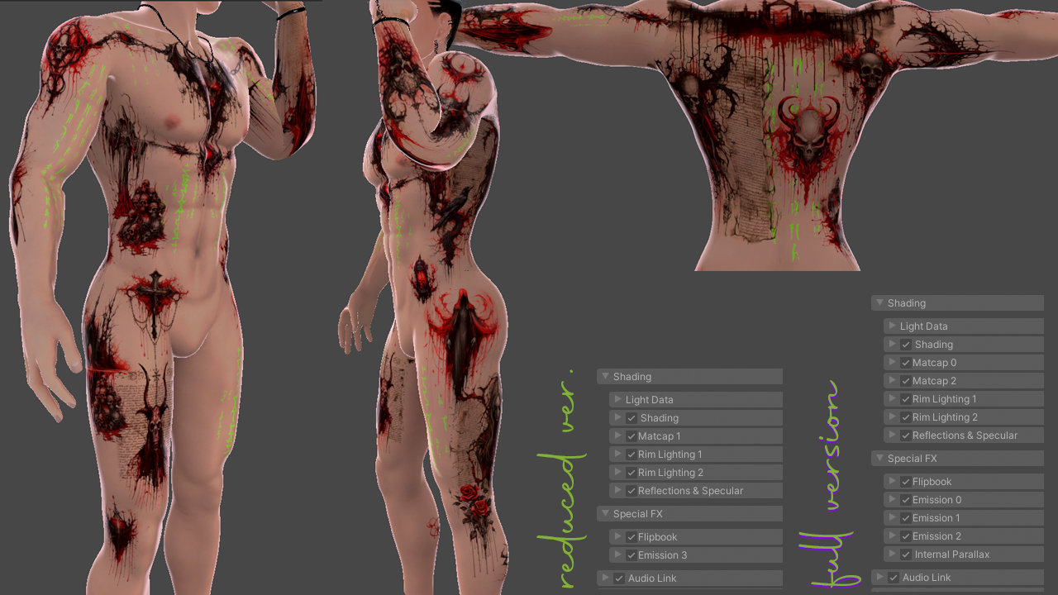Disable Flipbook checkbox in reduced version panel

(x=631, y=537)
